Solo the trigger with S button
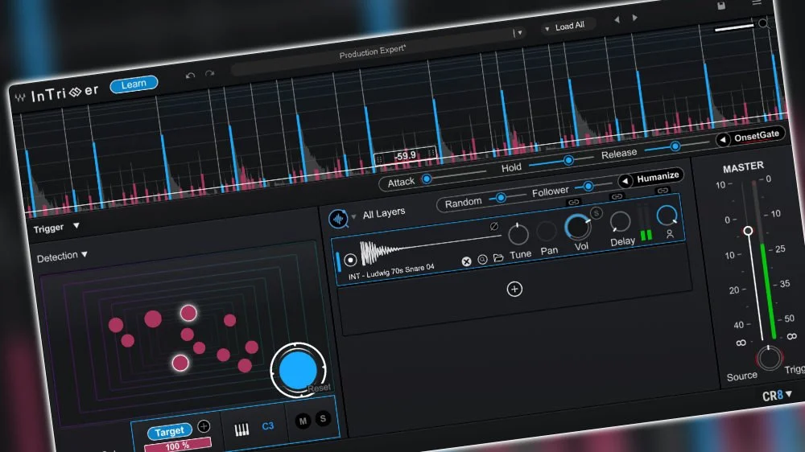The height and width of the screenshot is (452, 805). point(323,419)
